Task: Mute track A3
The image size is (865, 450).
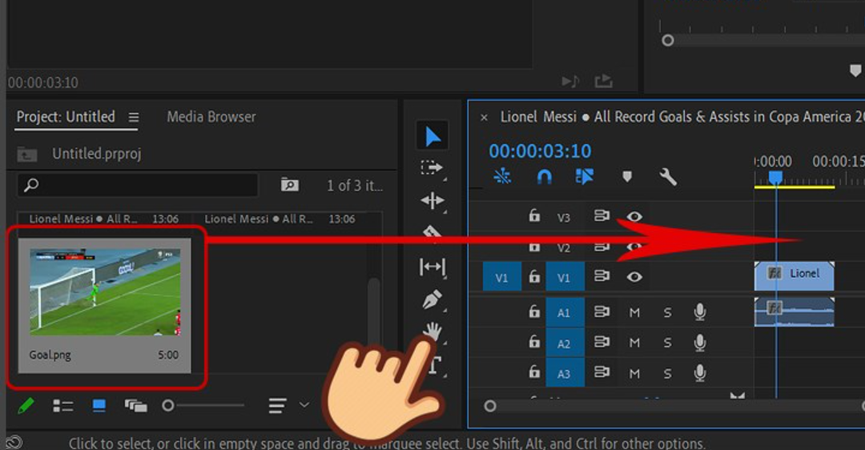Action: click(634, 373)
